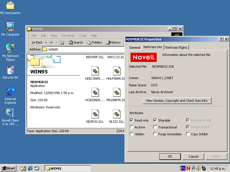Uncheck the Read-only attribute
Viewport: 230px width, 172px height.
point(131,120)
